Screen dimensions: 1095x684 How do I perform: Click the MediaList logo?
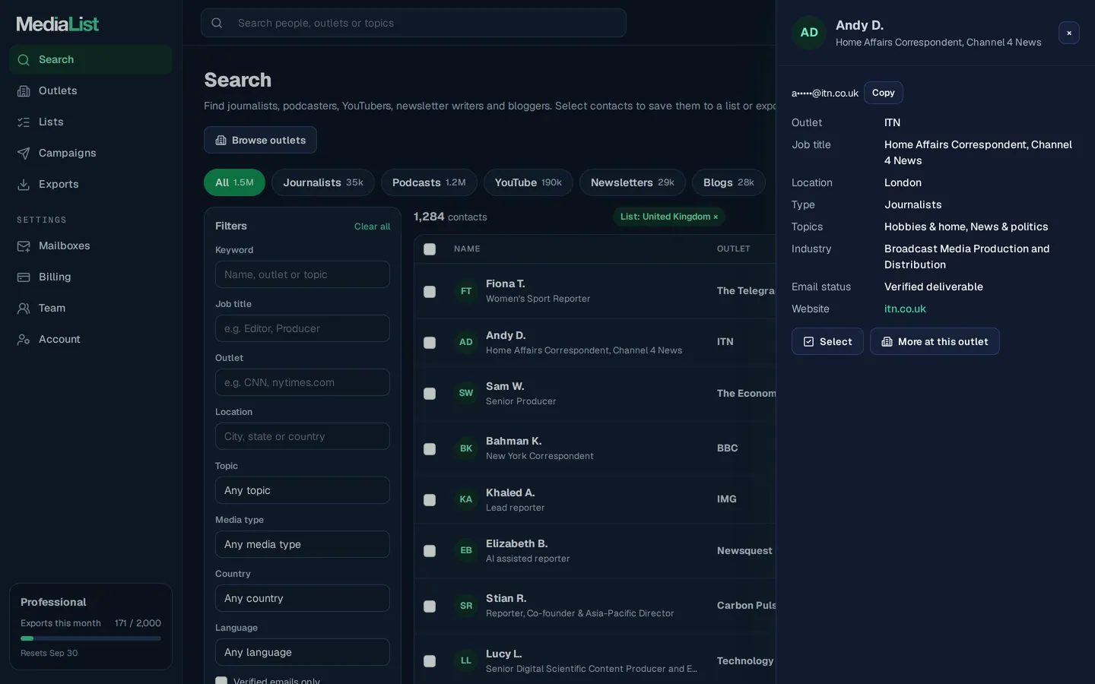(58, 24)
